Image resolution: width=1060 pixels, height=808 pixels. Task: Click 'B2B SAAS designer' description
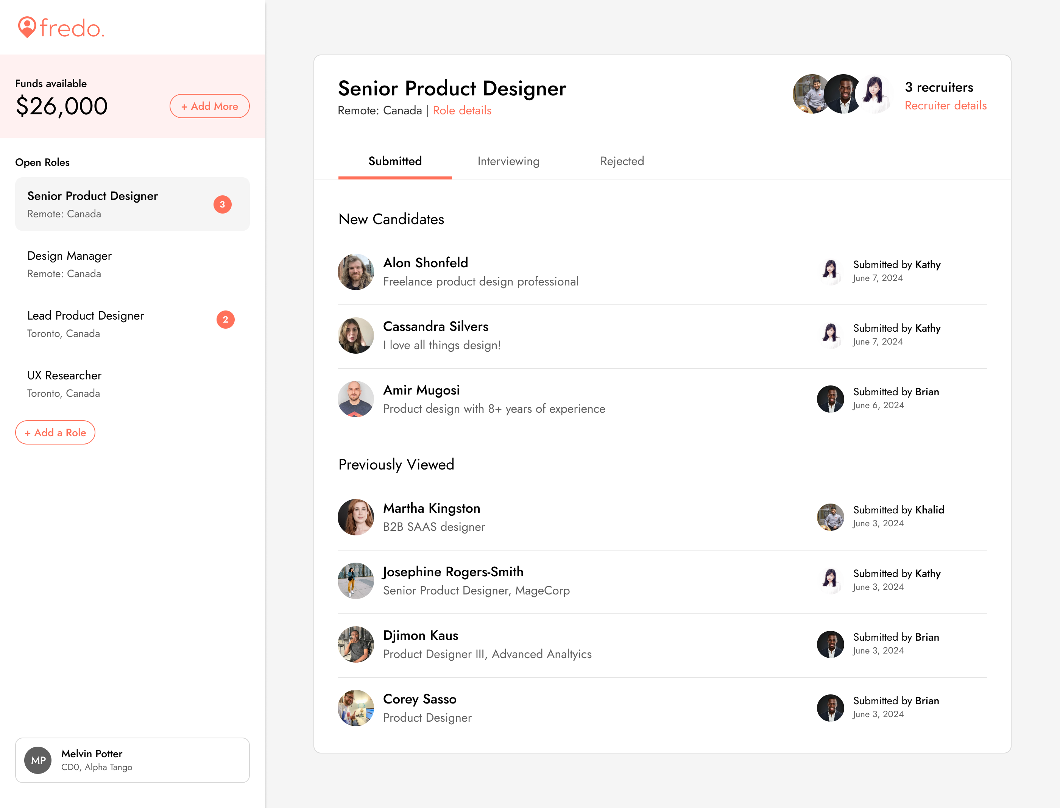click(x=434, y=527)
